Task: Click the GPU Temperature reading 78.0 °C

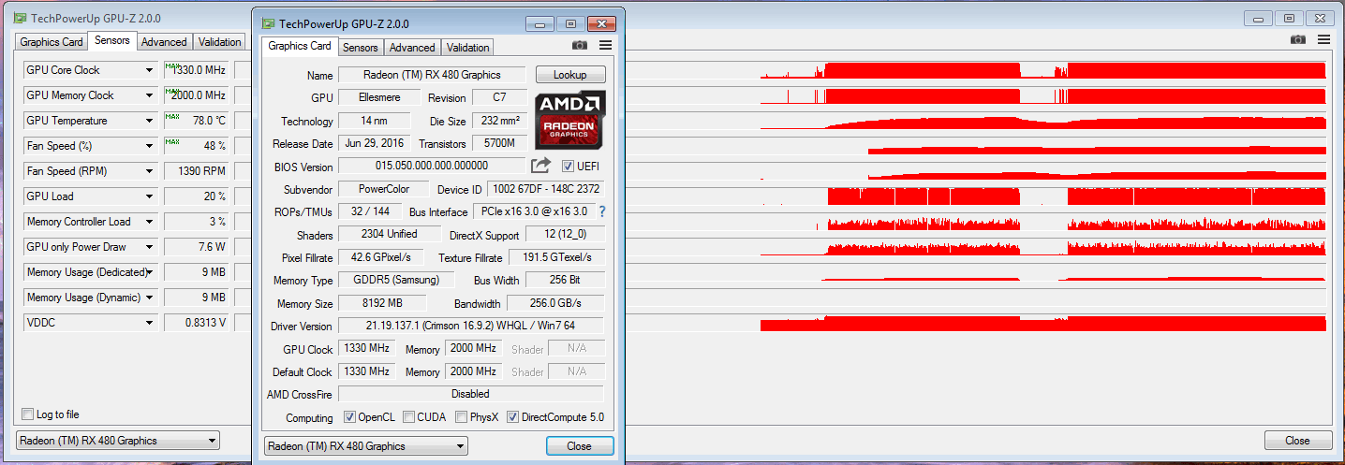Action: [197, 121]
